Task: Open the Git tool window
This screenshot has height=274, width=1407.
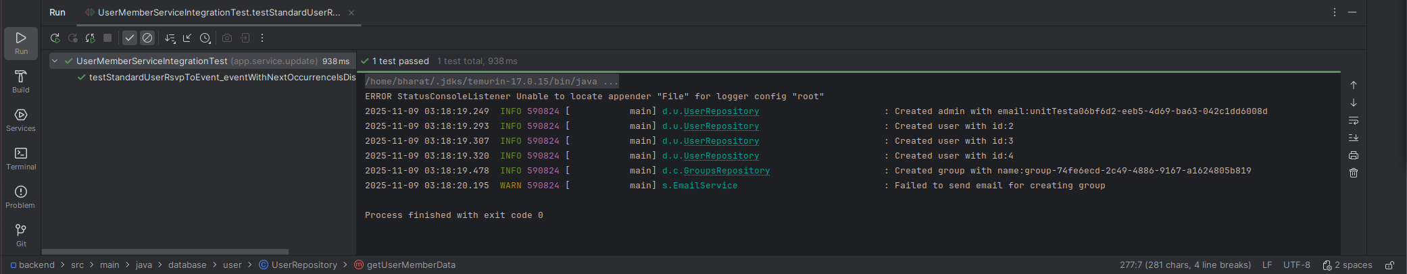Action: 21,235
